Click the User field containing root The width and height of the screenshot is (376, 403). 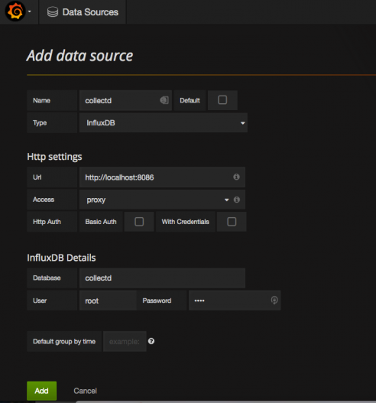pos(108,301)
